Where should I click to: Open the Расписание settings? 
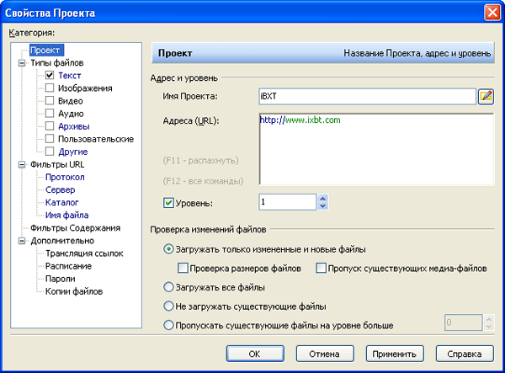69,266
